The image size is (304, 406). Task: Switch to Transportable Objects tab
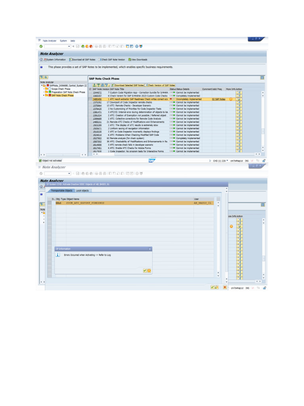pos(61,191)
